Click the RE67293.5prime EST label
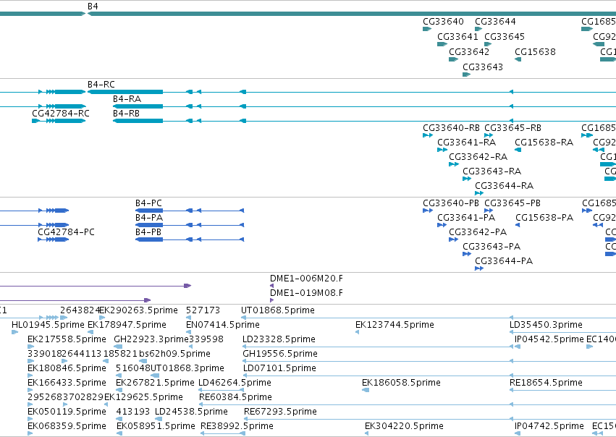 pyautogui.click(x=281, y=412)
